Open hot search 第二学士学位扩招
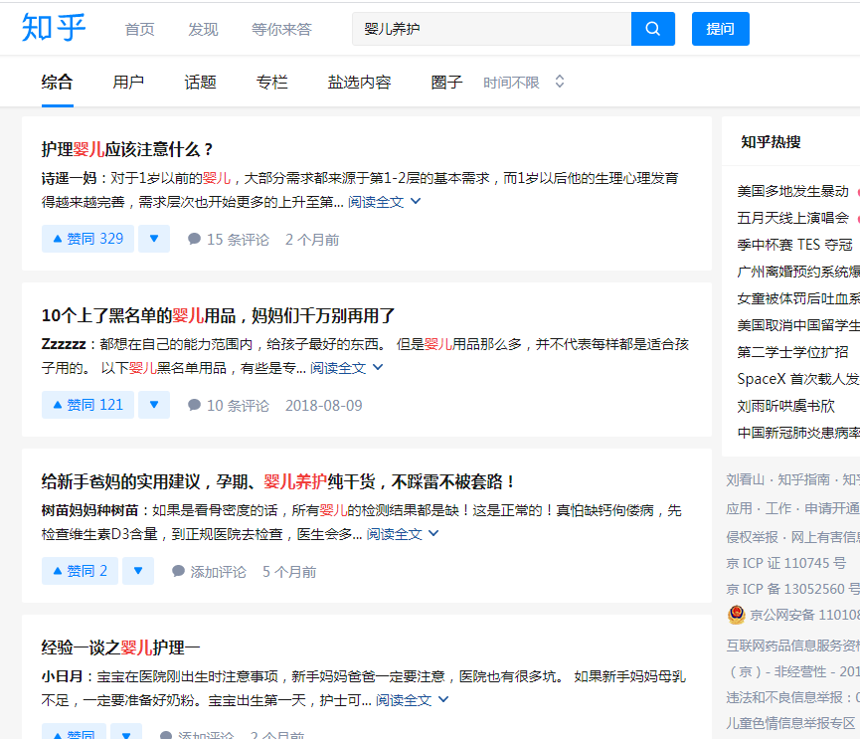This screenshot has width=860, height=739. [792, 352]
